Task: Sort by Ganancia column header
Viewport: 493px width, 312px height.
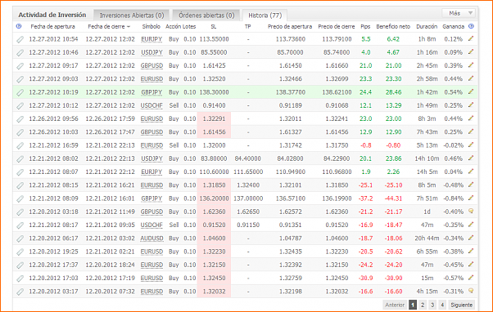Action: pos(453,27)
